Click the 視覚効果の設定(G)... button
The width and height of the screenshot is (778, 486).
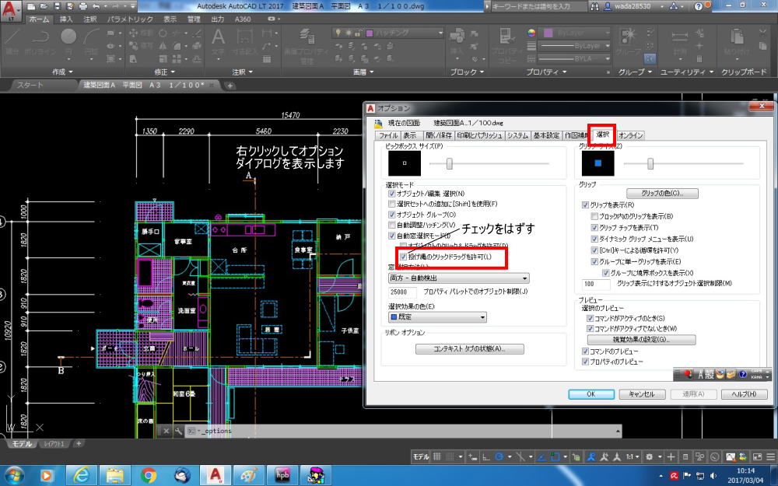[x=641, y=340]
